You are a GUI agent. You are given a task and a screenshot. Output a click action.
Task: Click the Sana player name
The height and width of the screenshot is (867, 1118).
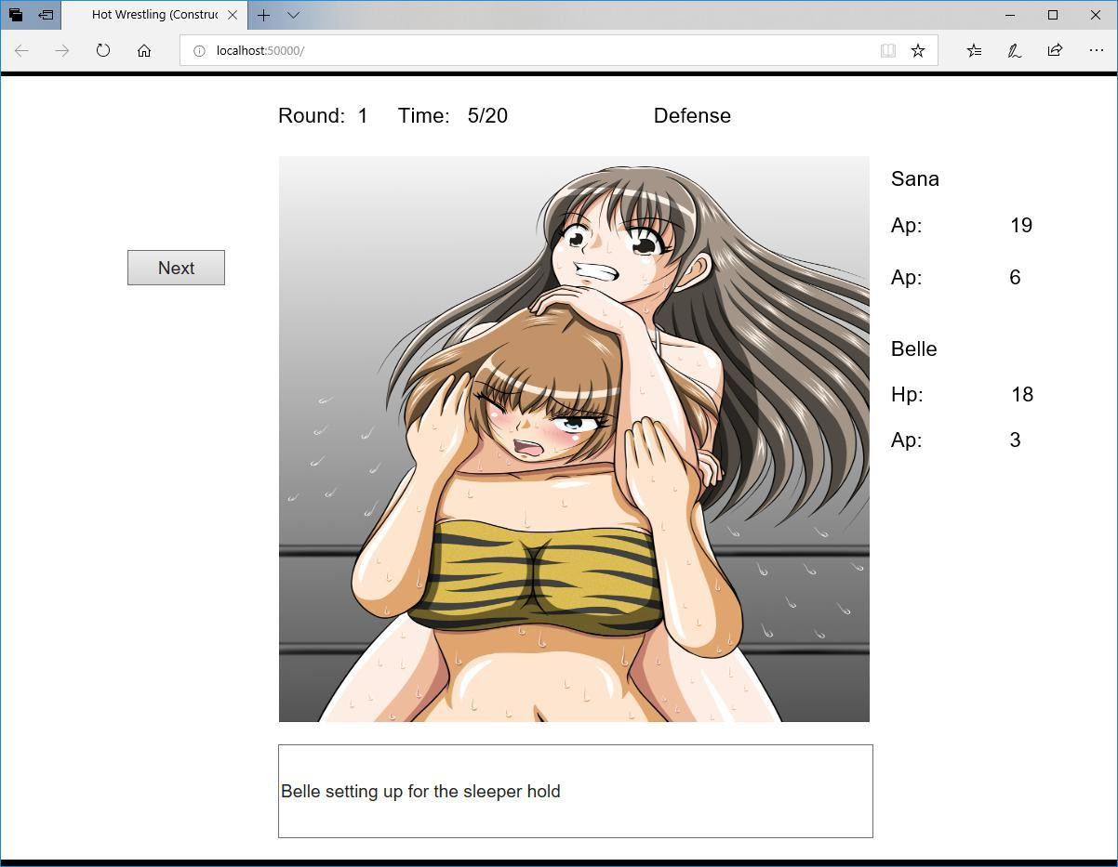click(x=915, y=178)
